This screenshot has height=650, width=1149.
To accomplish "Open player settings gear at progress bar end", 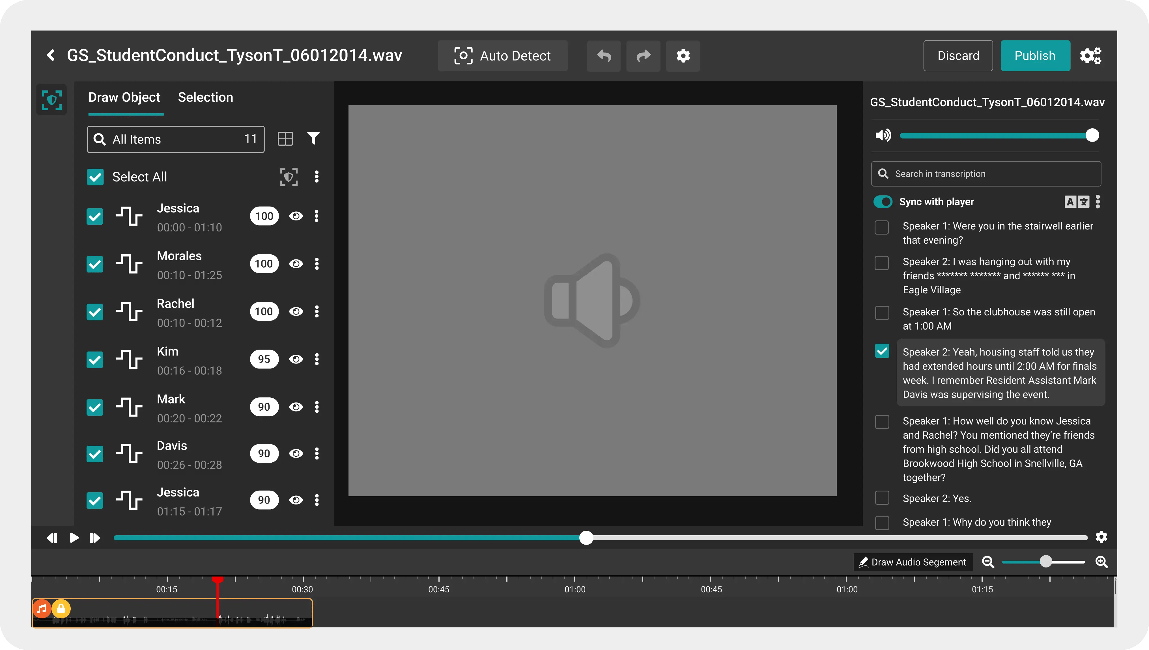I will [1102, 537].
